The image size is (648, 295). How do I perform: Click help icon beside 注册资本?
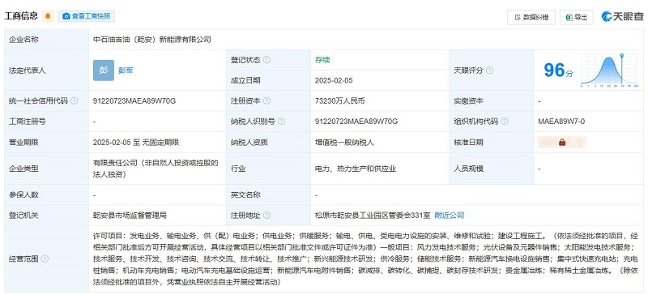[266, 101]
